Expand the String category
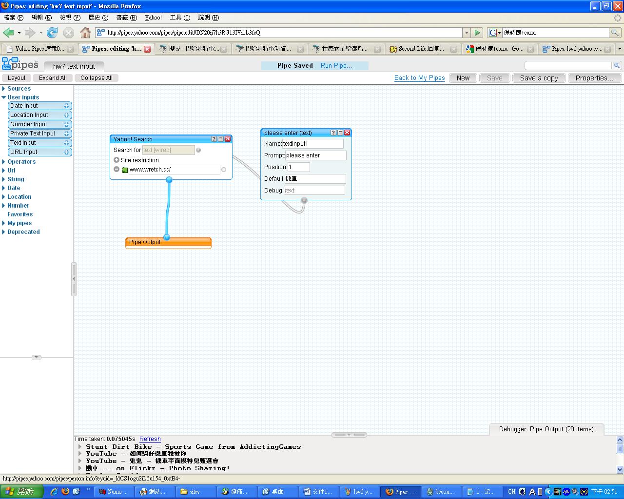The image size is (624, 499). click(x=3, y=179)
